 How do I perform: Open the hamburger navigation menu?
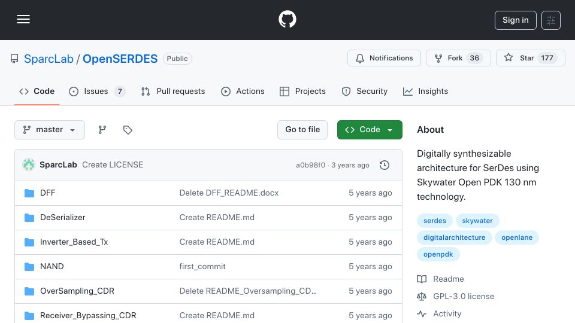tap(23, 19)
